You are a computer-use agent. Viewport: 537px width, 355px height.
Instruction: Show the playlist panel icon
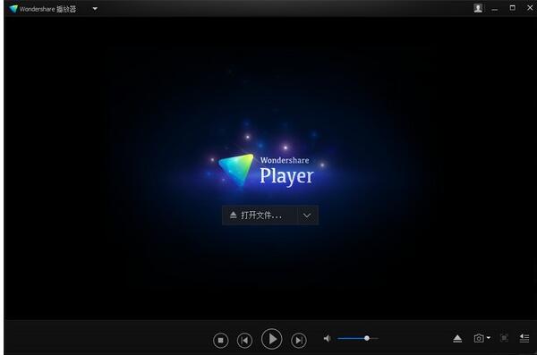tap(524, 338)
